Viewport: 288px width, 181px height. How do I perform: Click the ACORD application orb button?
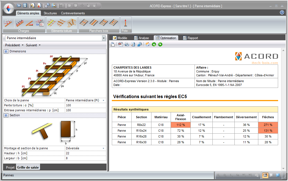[x=8, y=8]
